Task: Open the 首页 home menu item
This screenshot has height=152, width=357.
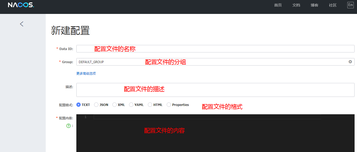Action: tap(278, 5)
